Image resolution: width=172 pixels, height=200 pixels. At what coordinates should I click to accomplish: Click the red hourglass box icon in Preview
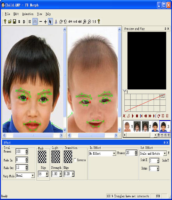(163, 116)
